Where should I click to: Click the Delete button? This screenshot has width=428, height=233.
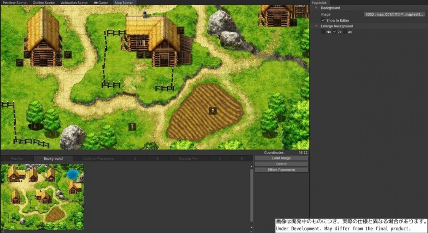pyautogui.click(x=281, y=164)
